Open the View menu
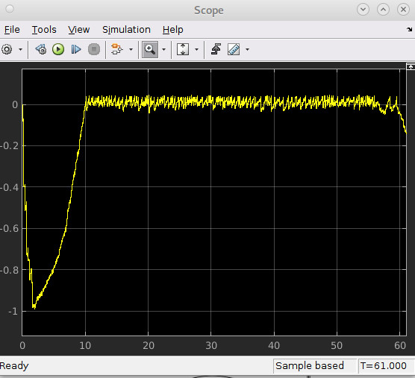This screenshot has width=415, height=378. [79, 30]
